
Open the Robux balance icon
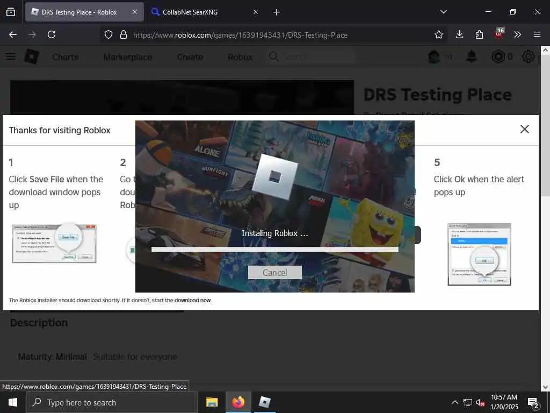pos(498,56)
